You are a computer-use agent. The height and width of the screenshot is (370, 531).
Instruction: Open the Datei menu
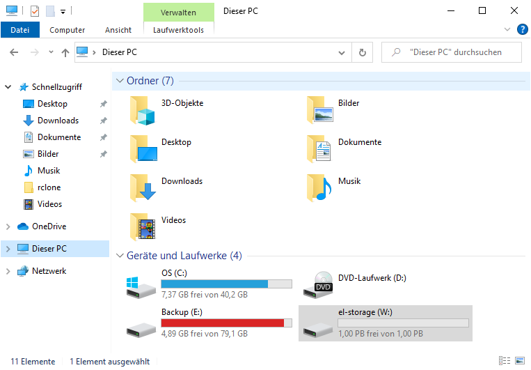coord(20,30)
